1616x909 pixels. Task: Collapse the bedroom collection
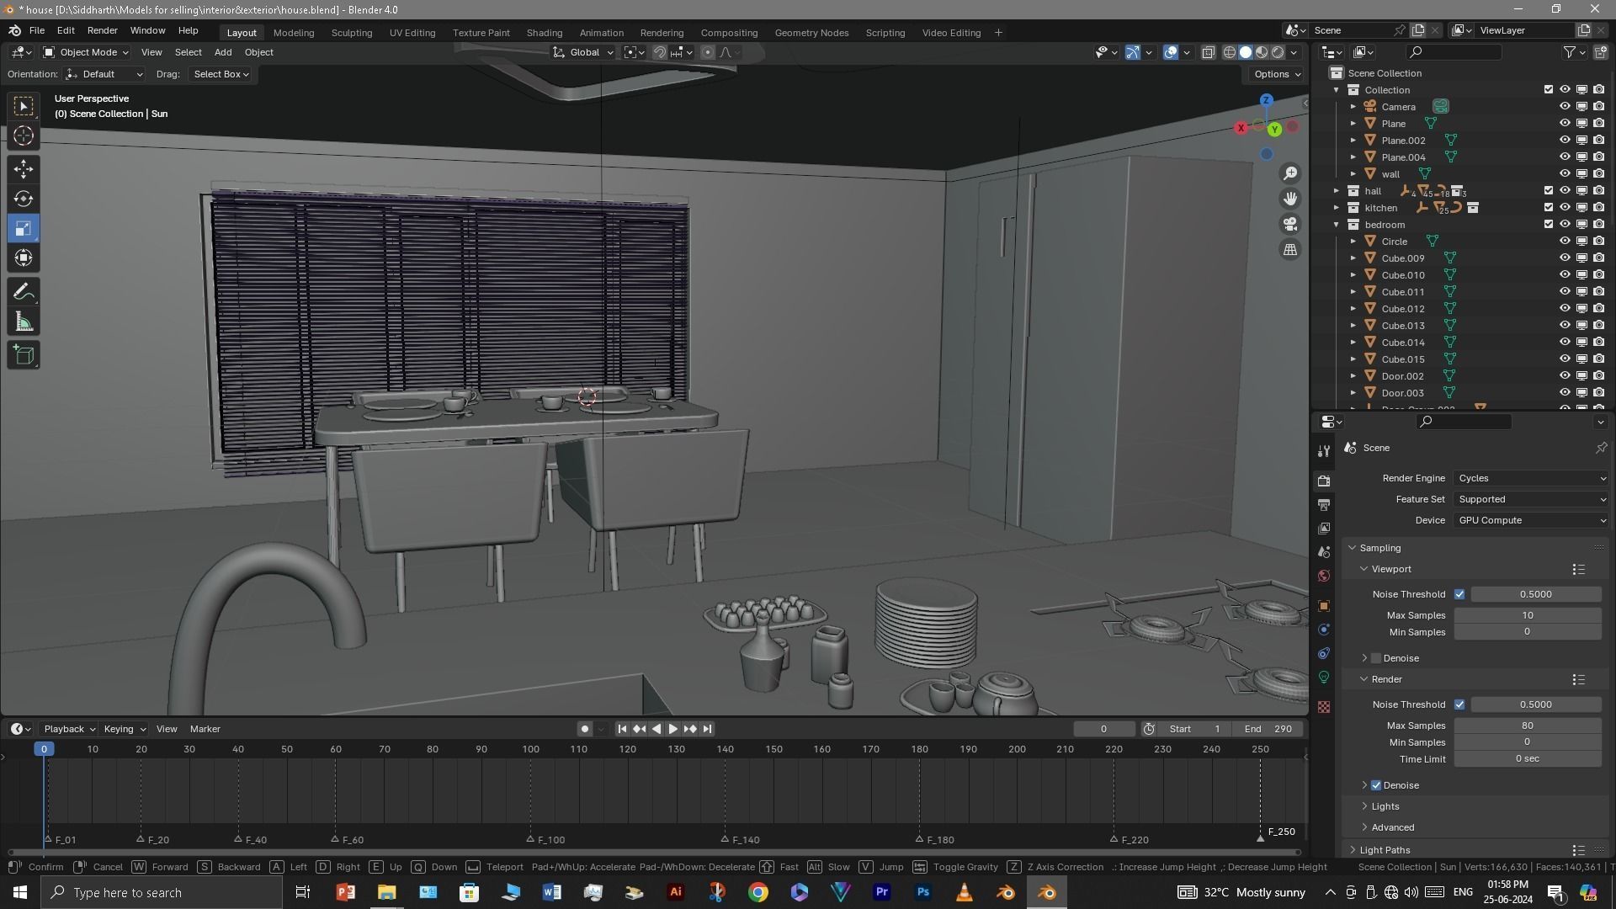pos(1336,225)
